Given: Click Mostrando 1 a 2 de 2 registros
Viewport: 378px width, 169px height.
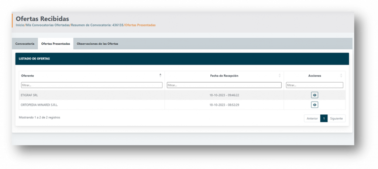Looking at the screenshot, I should 39,118.
